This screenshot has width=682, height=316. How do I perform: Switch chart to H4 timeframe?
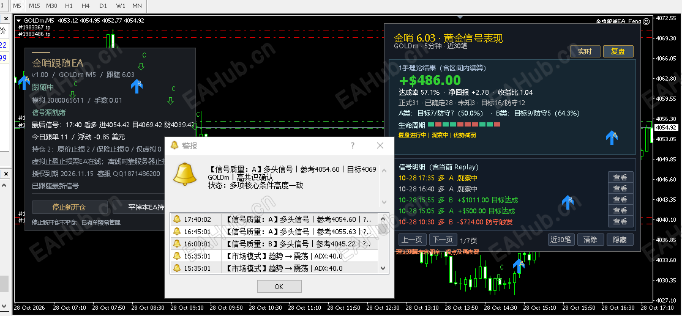pos(85,6)
